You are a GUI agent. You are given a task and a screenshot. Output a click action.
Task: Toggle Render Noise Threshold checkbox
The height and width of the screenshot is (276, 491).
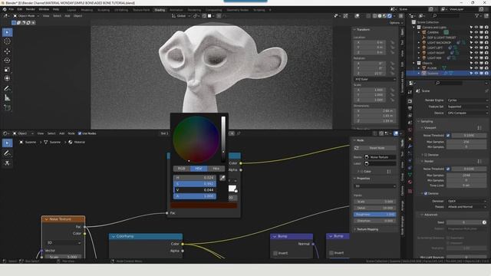tap(448, 169)
